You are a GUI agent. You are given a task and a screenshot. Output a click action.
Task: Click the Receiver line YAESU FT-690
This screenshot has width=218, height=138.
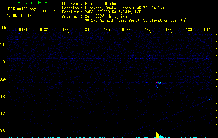coord(102,12)
